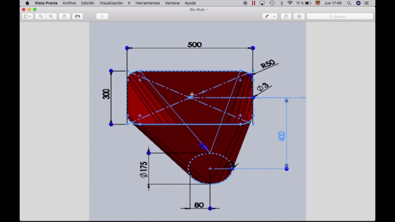Click the markup pen highlight button
Image resolution: width=395 pixels, height=222 pixels.
click(x=267, y=16)
